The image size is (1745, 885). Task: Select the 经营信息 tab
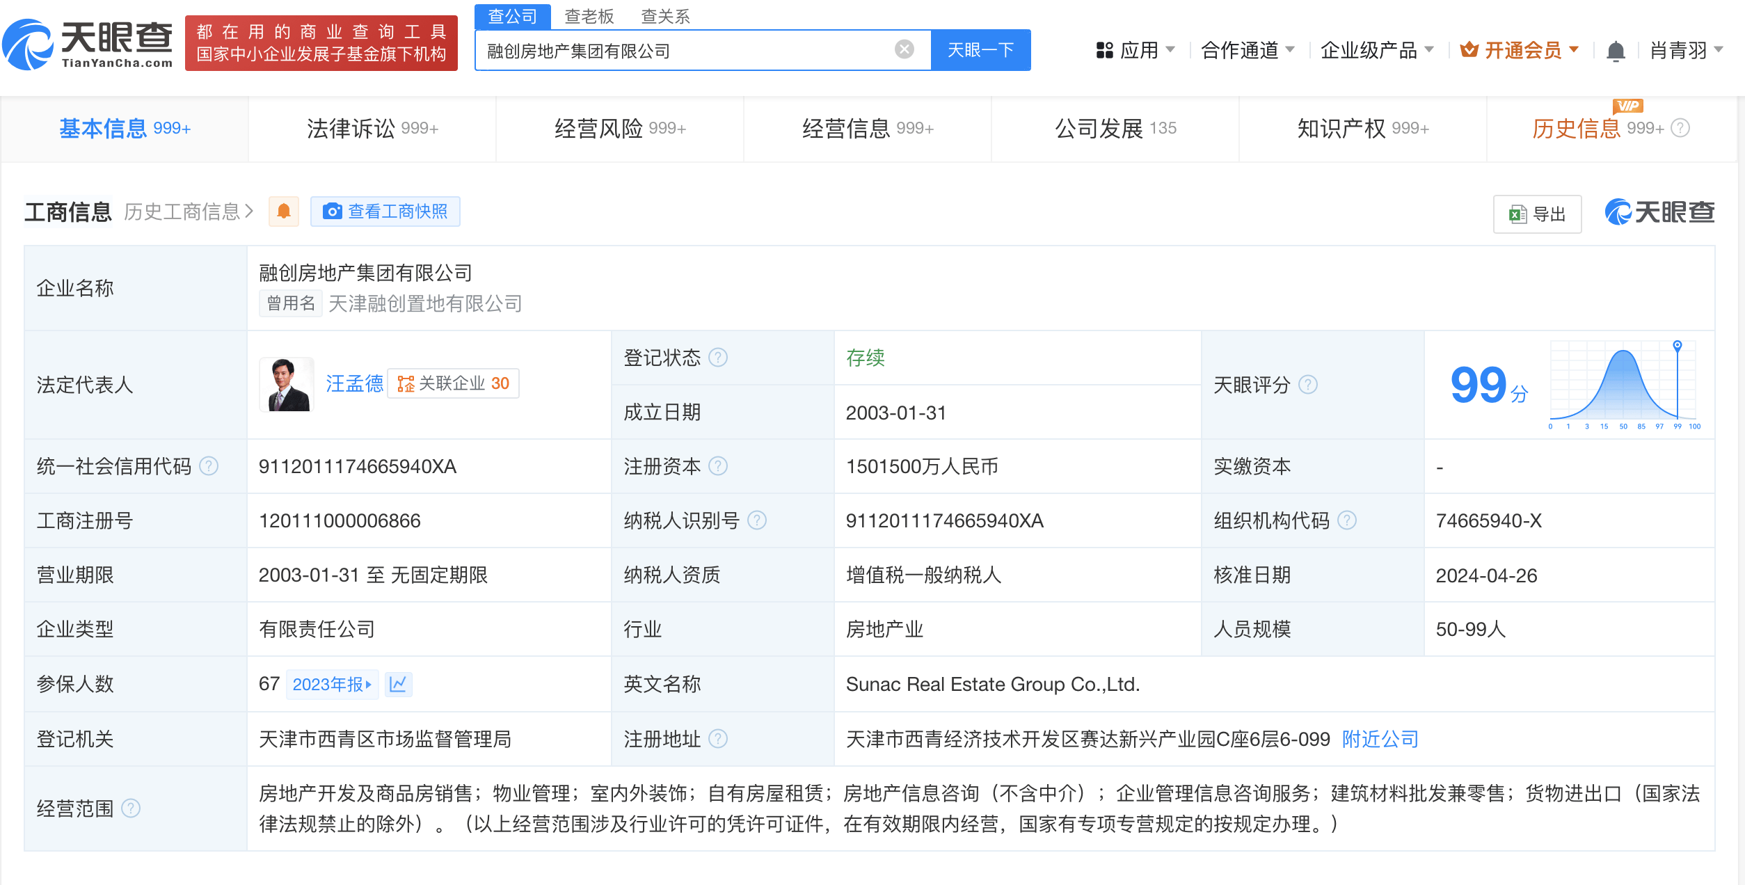868,129
